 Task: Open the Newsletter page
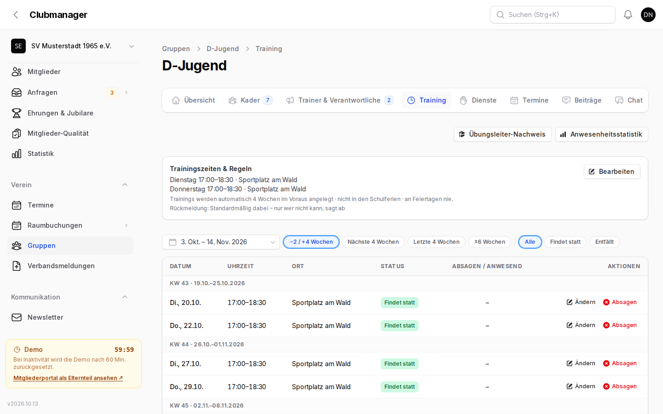point(70,317)
